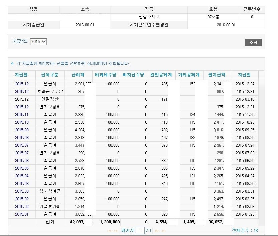This screenshot has width=278, height=236.
Task: Open the 지급년도 year dropdown
Action: point(38,42)
